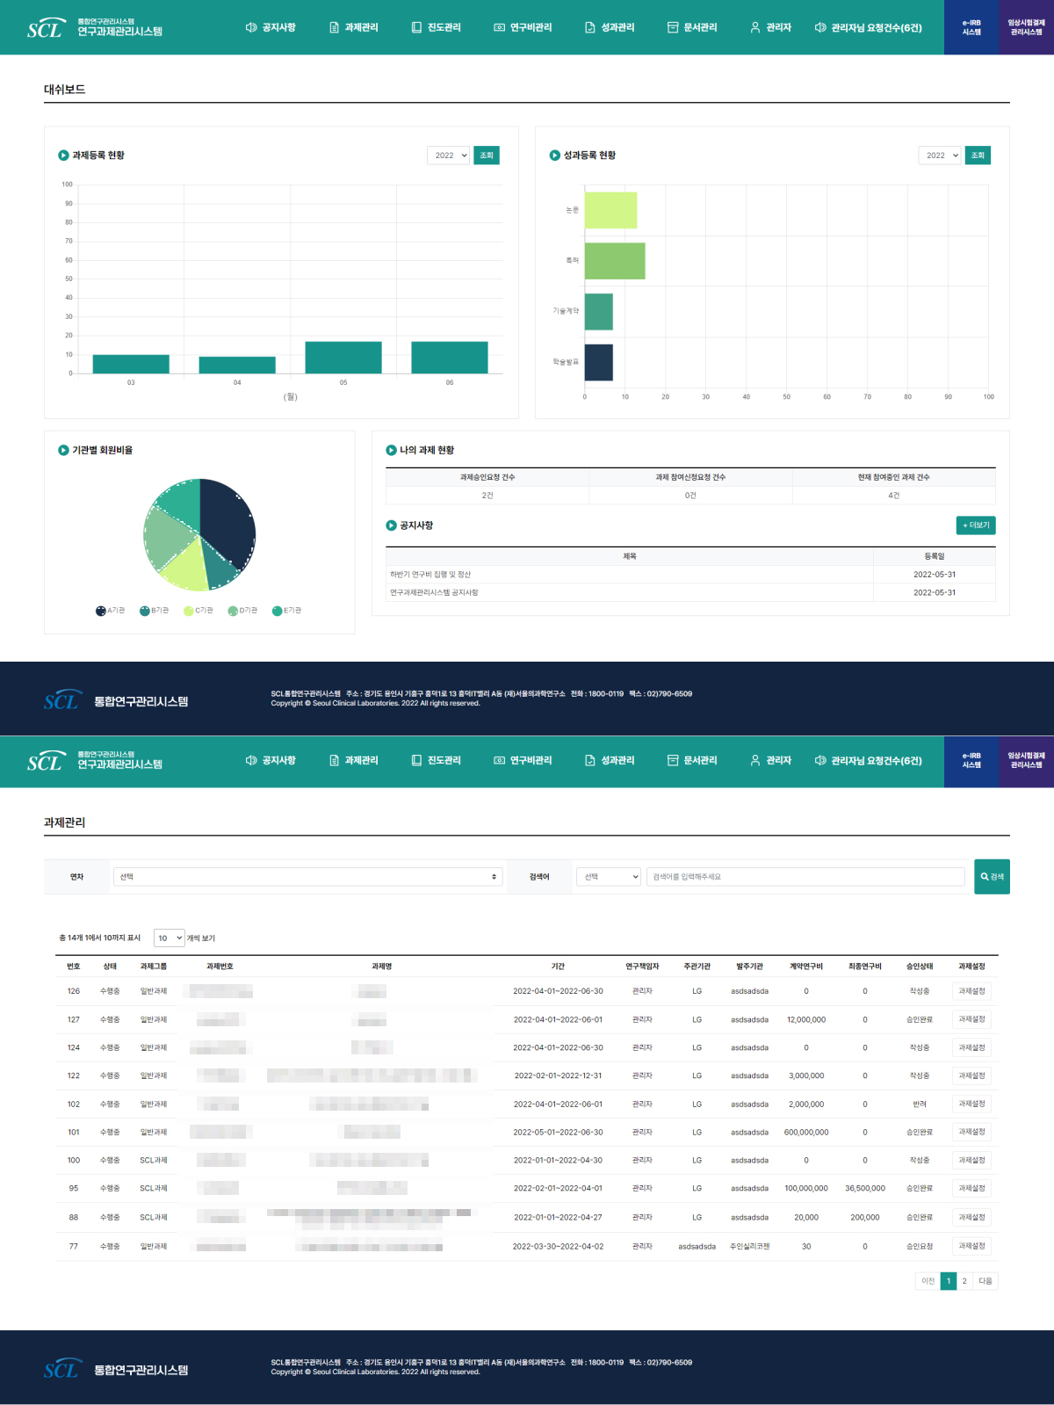Click the 번호 column header

[x=74, y=967]
